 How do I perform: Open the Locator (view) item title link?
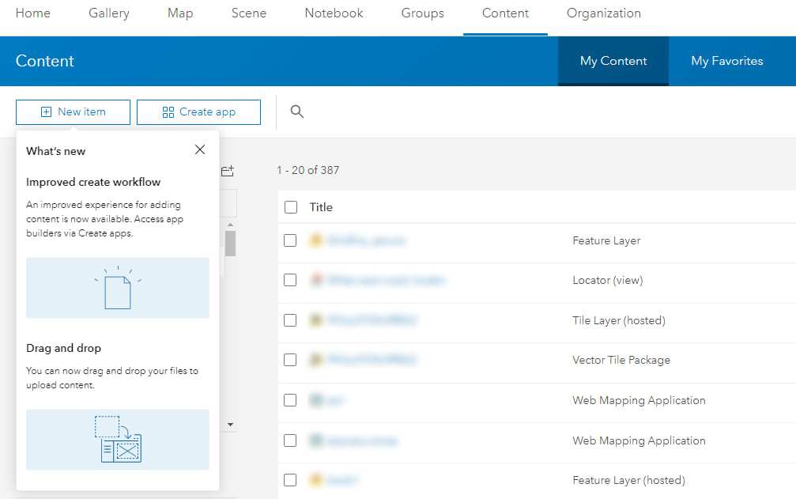(x=387, y=280)
